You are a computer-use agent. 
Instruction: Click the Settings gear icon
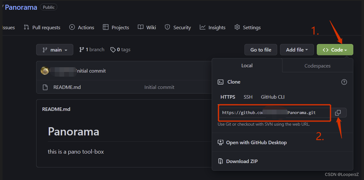click(237, 27)
